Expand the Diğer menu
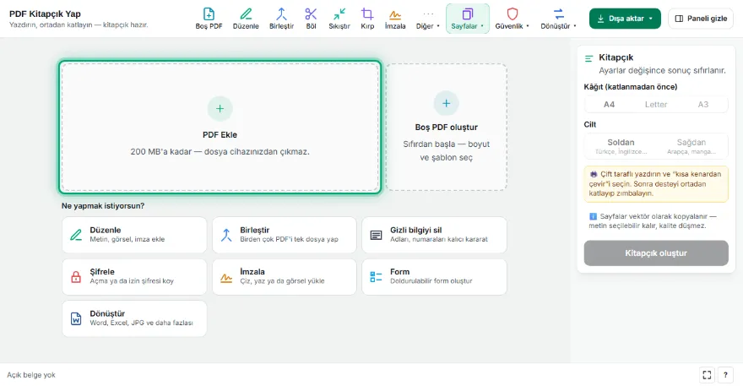Image resolution: width=743 pixels, height=386 pixels. tap(428, 19)
